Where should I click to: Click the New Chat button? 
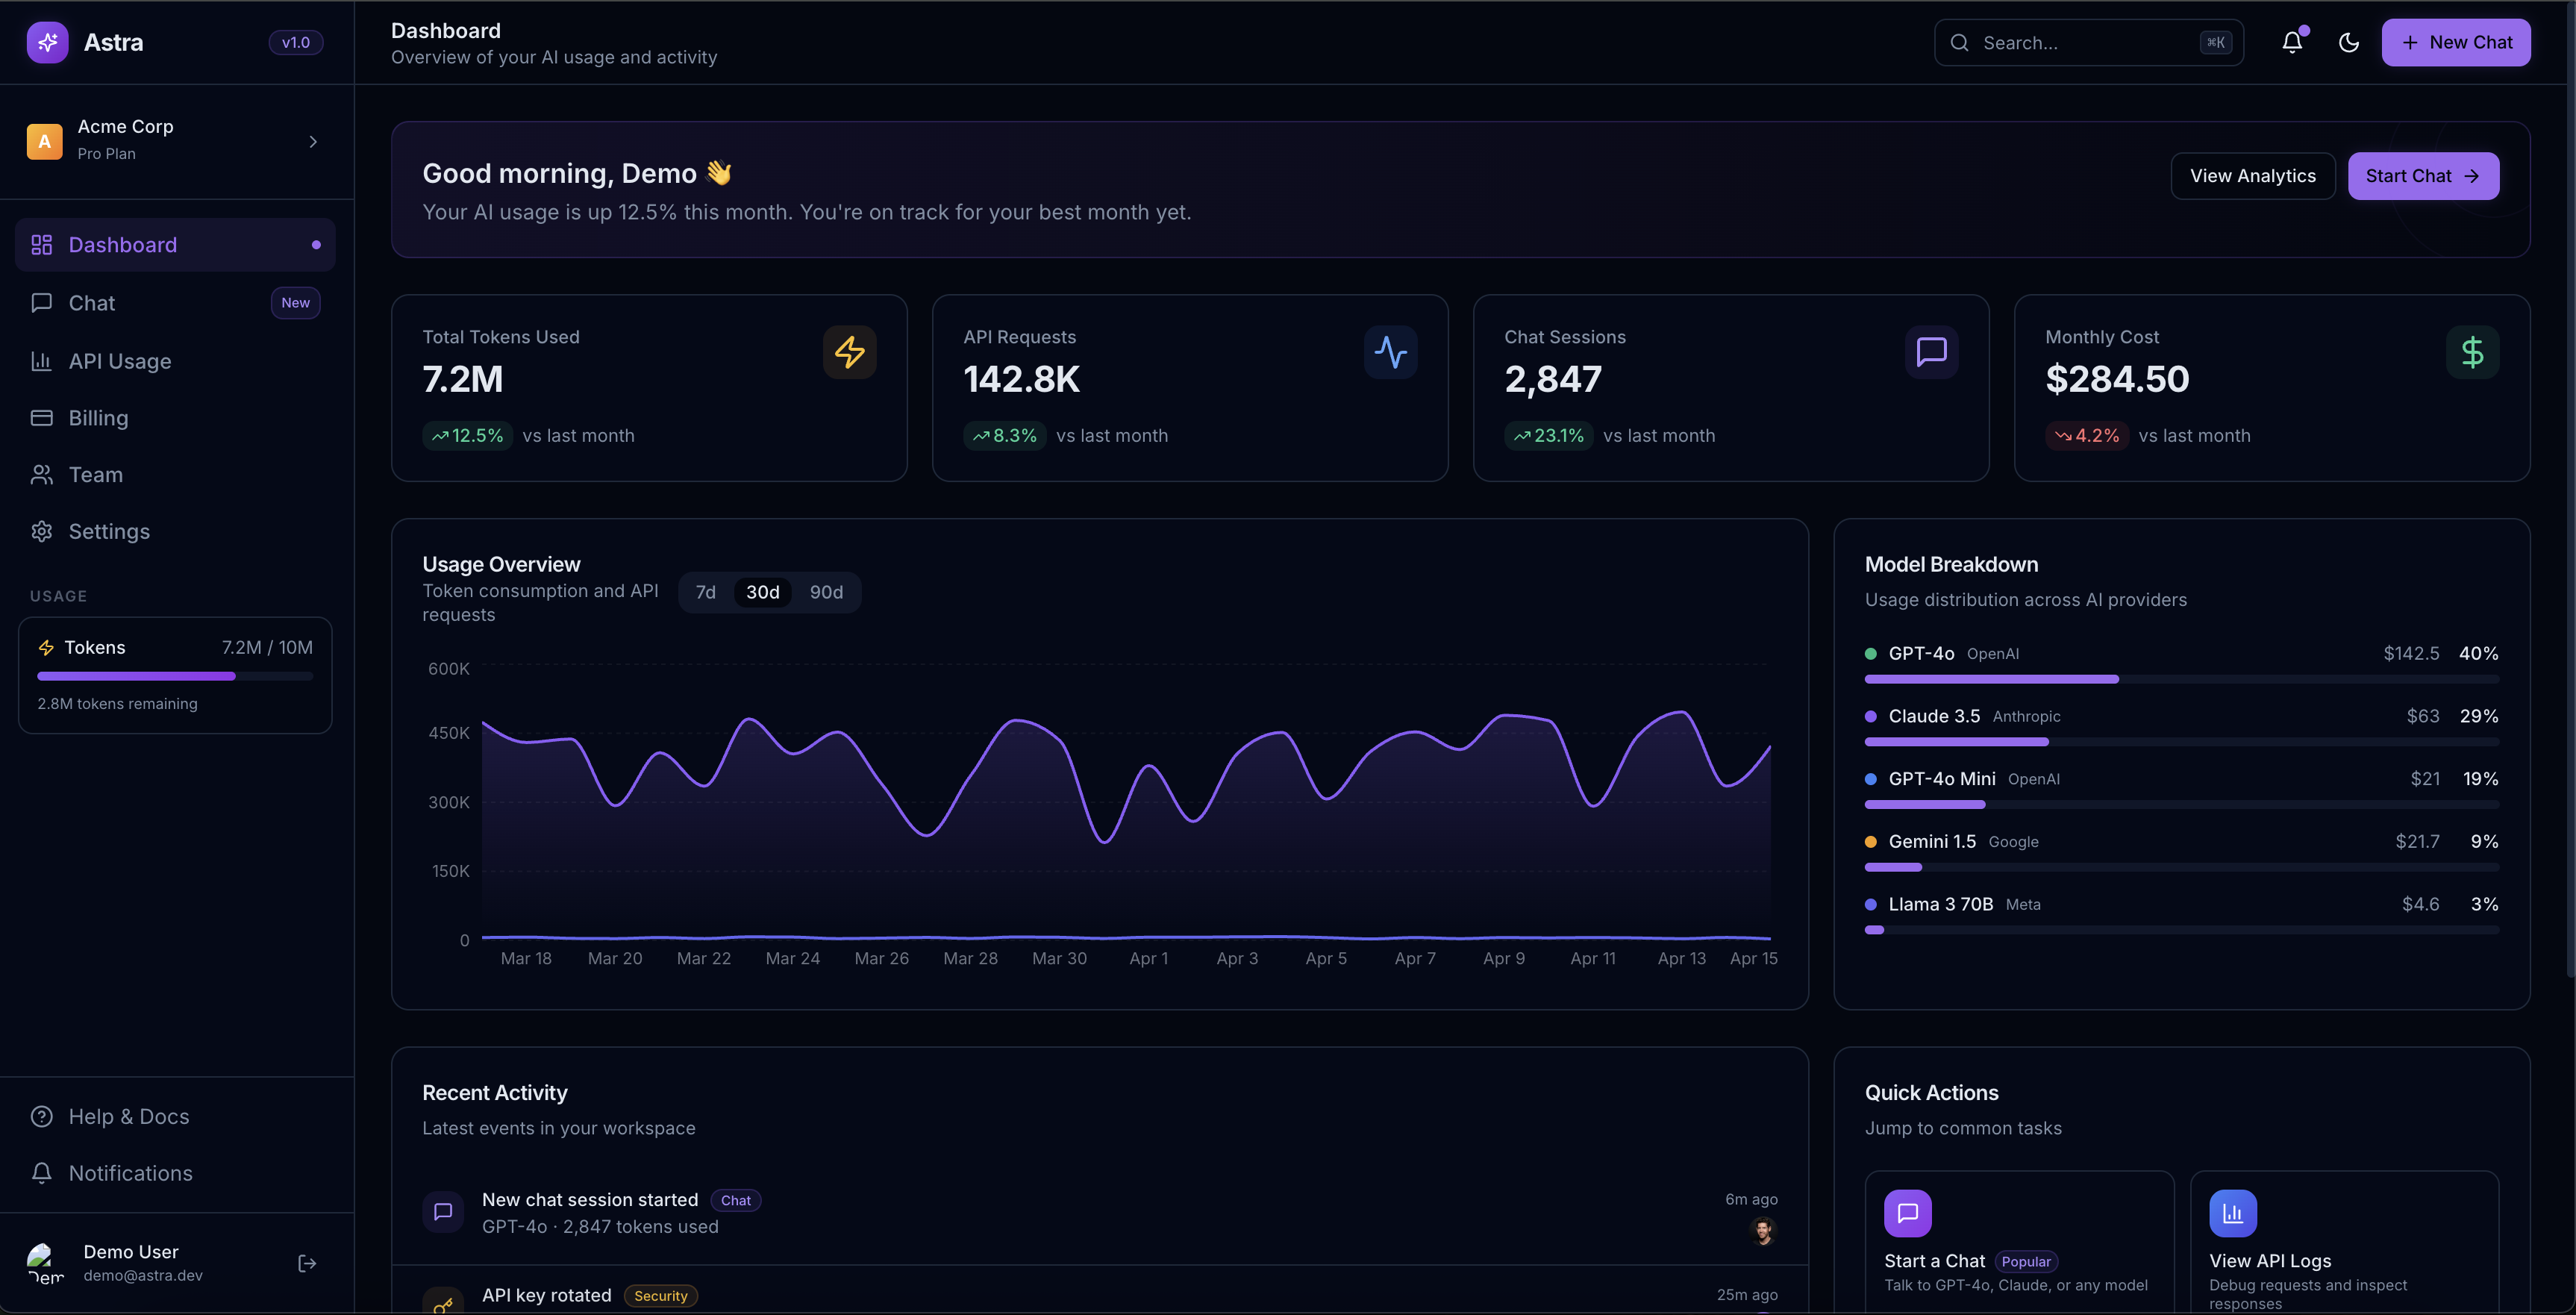point(2457,42)
